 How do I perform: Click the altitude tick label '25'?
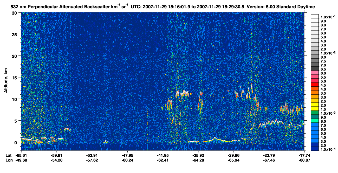tap(15, 34)
